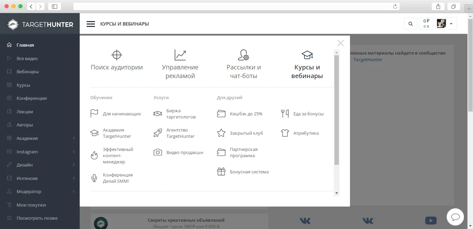The width and height of the screenshot is (473, 229).
Task: Select the Поиск аудитории crosshair icon
Action: tap(117, 55)
